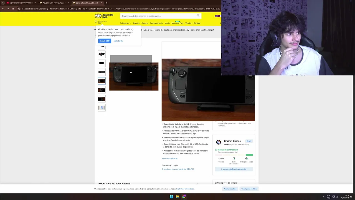Click the browser address bar URL

point(119,9)
